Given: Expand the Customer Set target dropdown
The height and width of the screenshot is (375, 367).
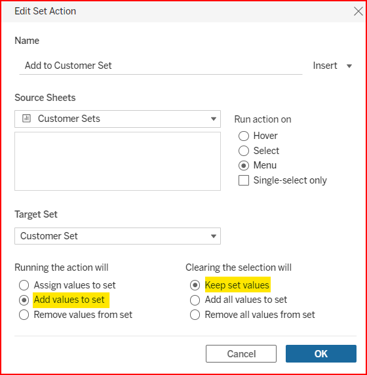Looking at the screenshot, I should 213,236.
